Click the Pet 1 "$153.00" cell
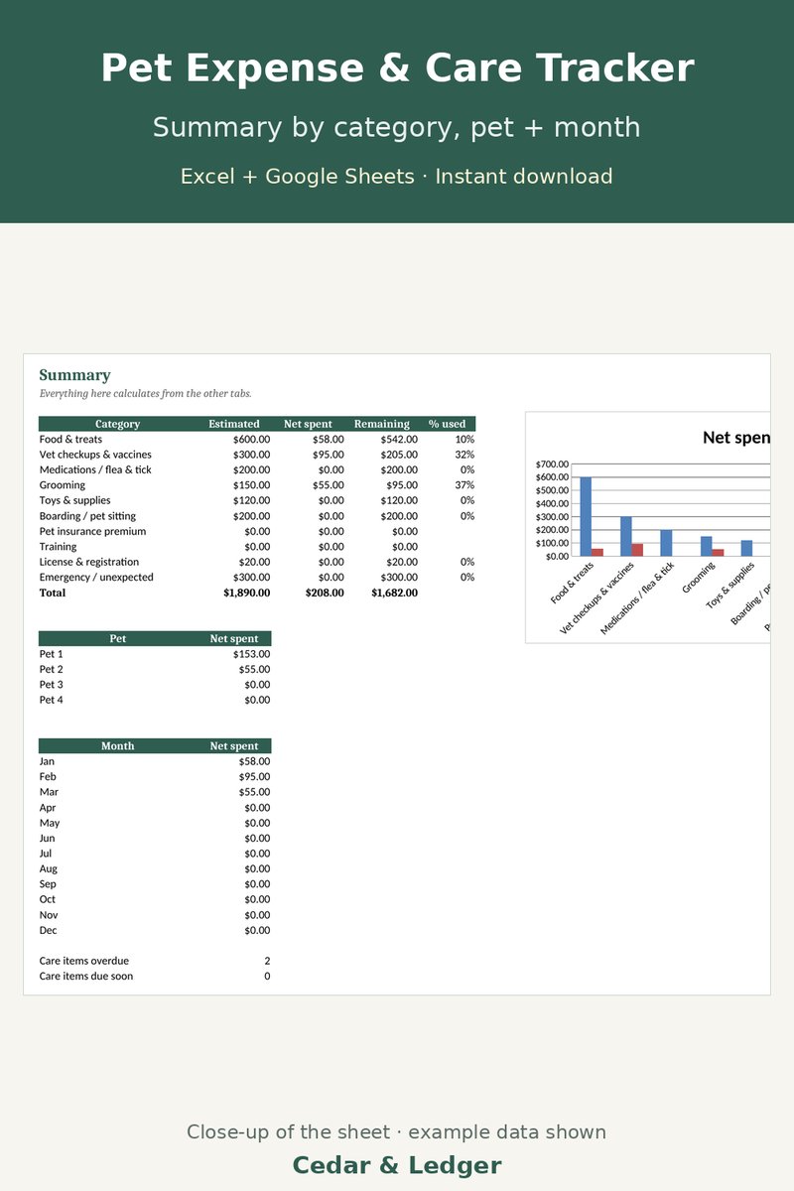The width and height of the screenshot is (794, 1191). click(251, 654)
